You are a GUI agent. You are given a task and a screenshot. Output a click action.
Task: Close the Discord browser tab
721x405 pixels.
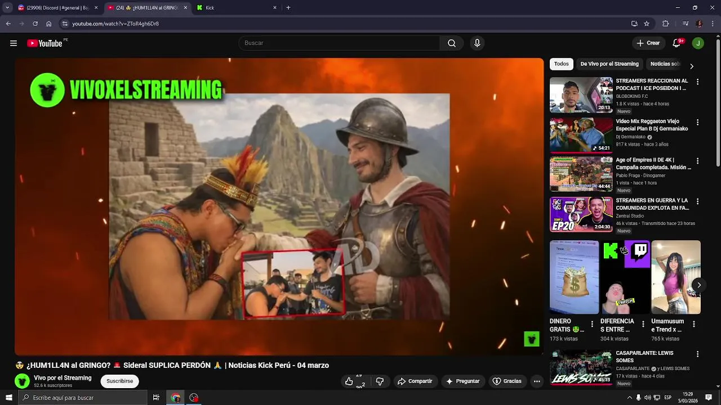96,8
